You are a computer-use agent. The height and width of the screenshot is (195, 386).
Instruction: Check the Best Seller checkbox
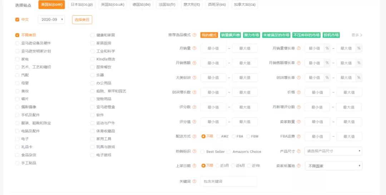(202, 152)
